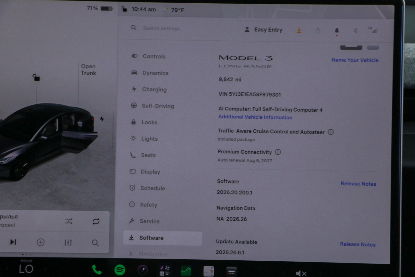
Task: Tap the VIN number text
Action: (x=250, y=94)
